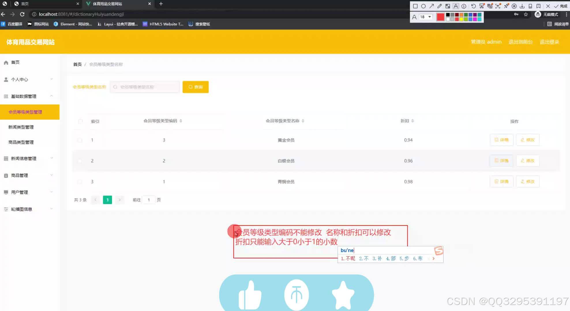This screenshot has width=570, height=311.
Task: Pin the screenshot to screen
Action: pyautogui.click(x=506, y=6)
